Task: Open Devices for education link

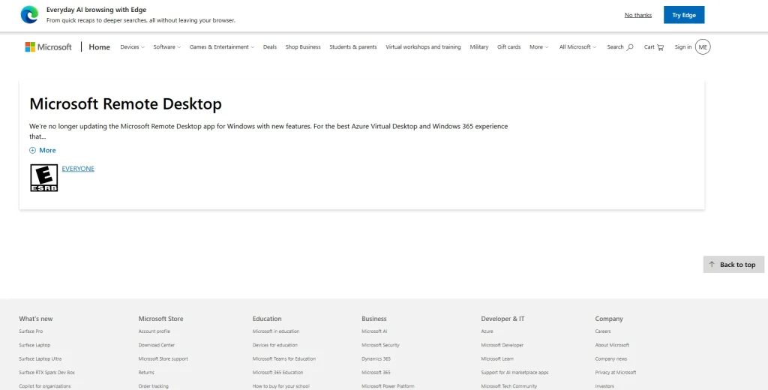Action: pos(275,345)
